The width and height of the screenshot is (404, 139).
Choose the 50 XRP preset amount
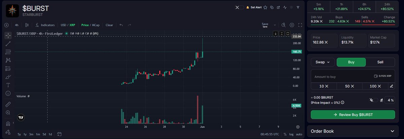(349, 86)
